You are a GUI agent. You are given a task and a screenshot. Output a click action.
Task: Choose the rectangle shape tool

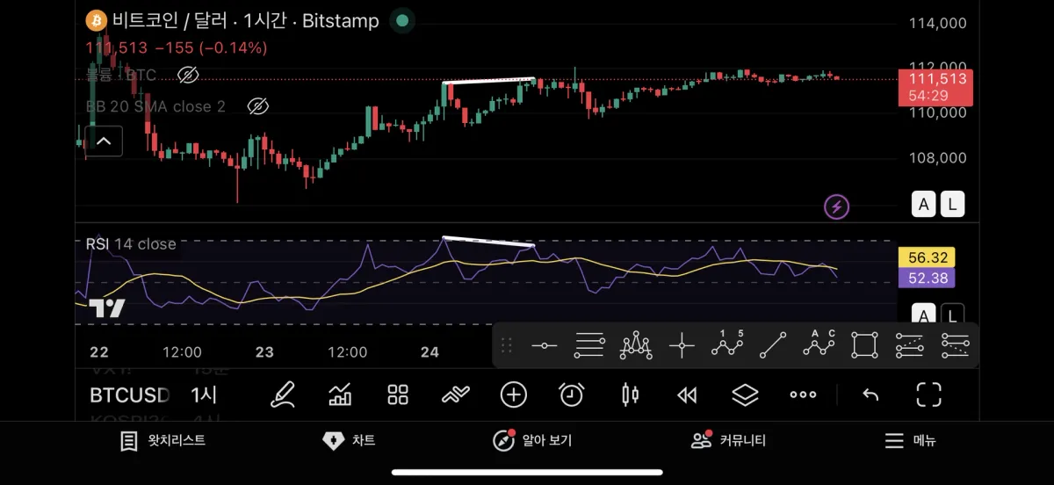(x=864, y=345)
